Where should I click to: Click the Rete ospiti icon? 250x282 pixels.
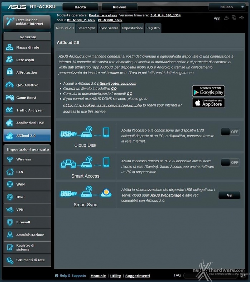(10, 60)
